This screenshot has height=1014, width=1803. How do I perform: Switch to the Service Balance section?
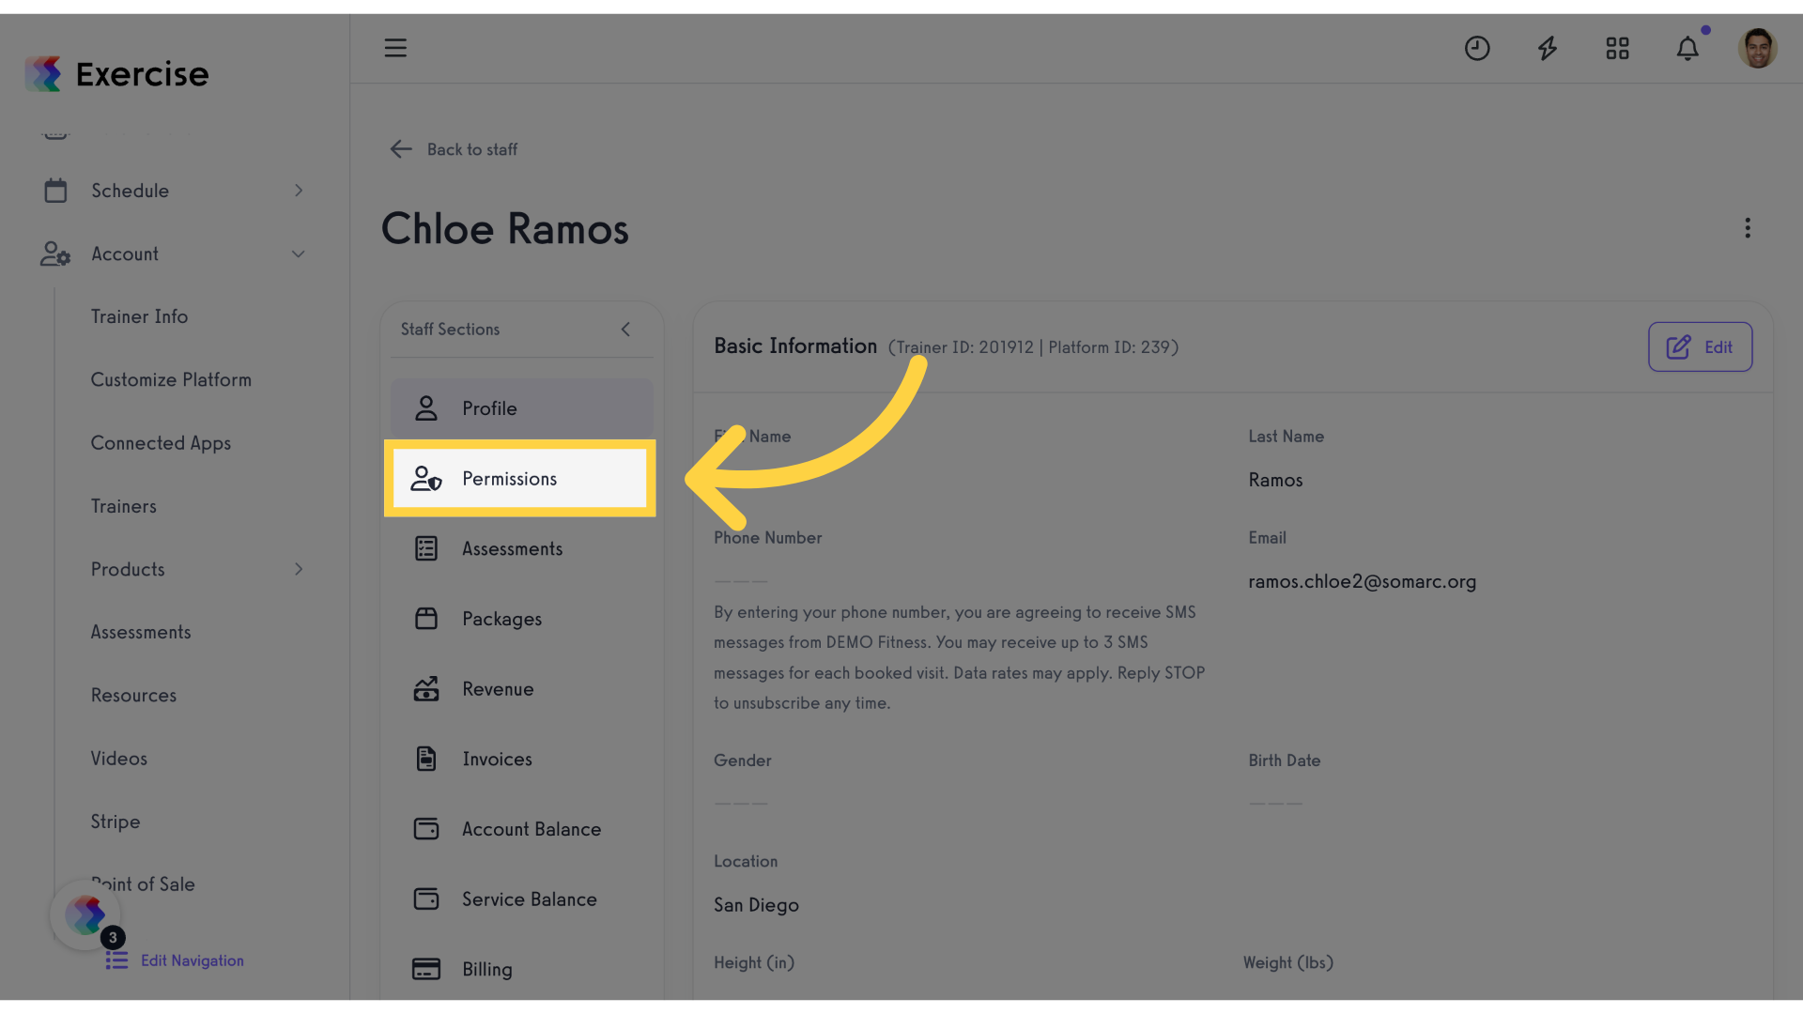click(x=521, y=899)
